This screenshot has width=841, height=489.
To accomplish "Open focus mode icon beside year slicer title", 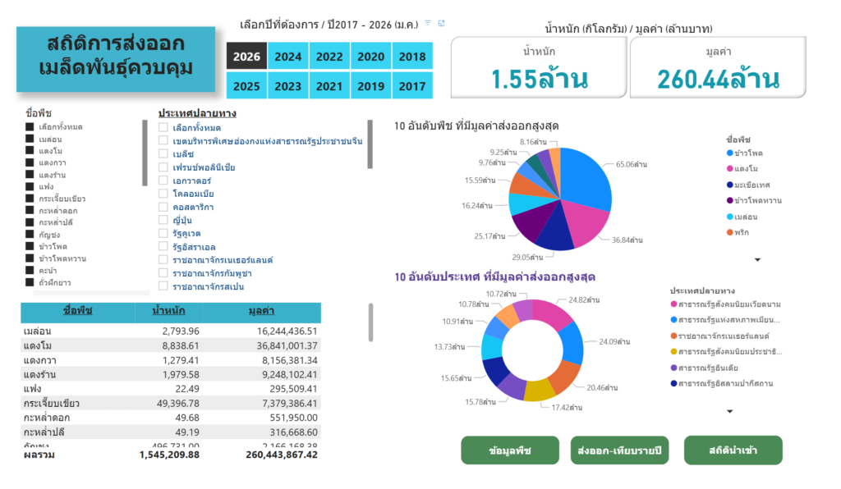I will [x=441, y=23].
